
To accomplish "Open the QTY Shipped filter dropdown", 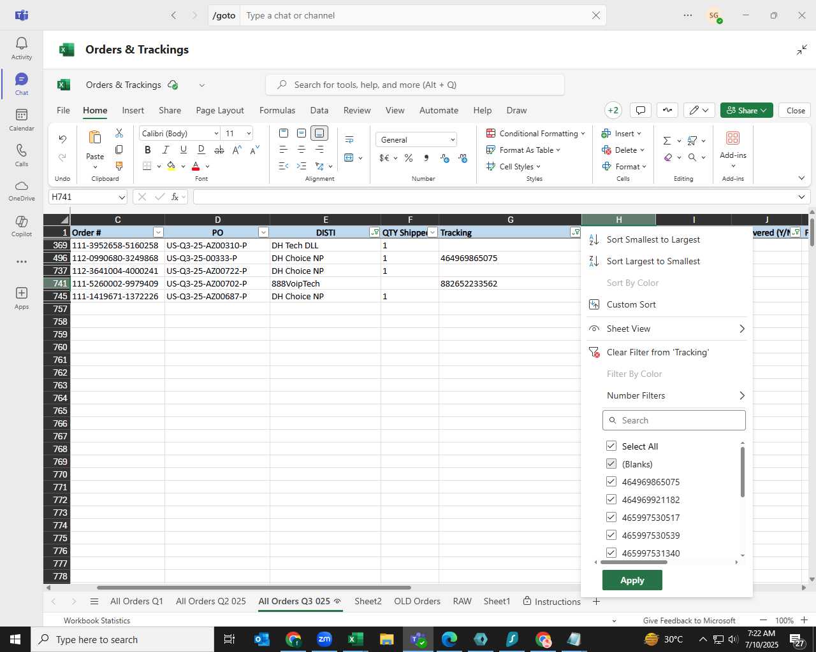I will coord(432,232).
